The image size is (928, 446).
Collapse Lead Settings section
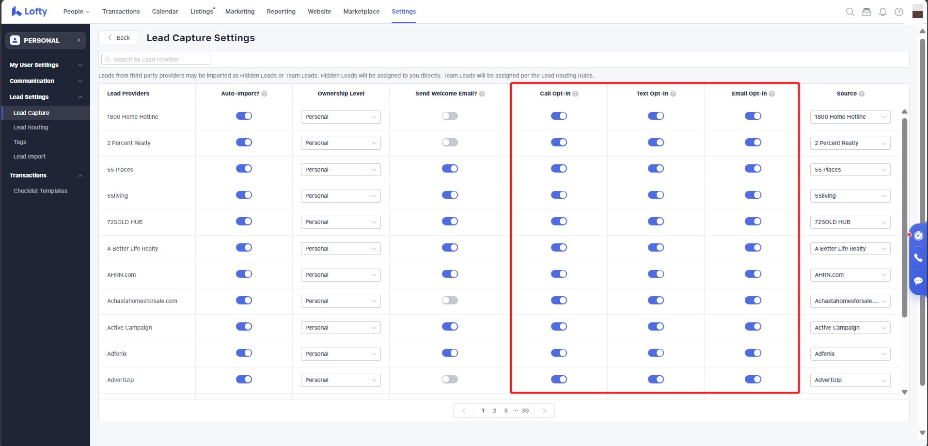pos(46,97)
